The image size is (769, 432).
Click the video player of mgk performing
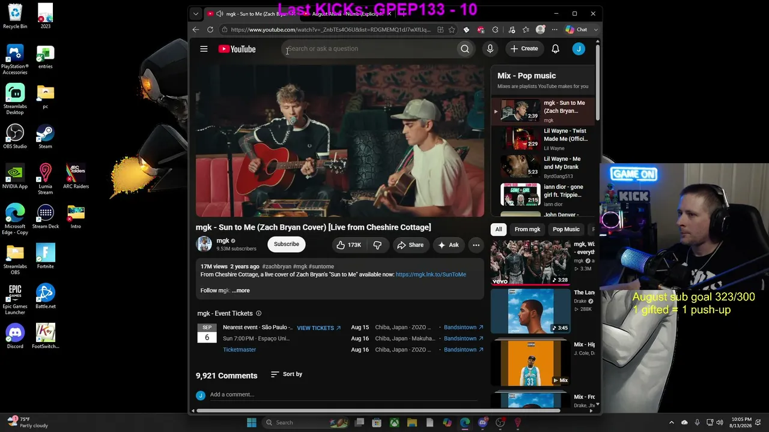tap(340, 140)
